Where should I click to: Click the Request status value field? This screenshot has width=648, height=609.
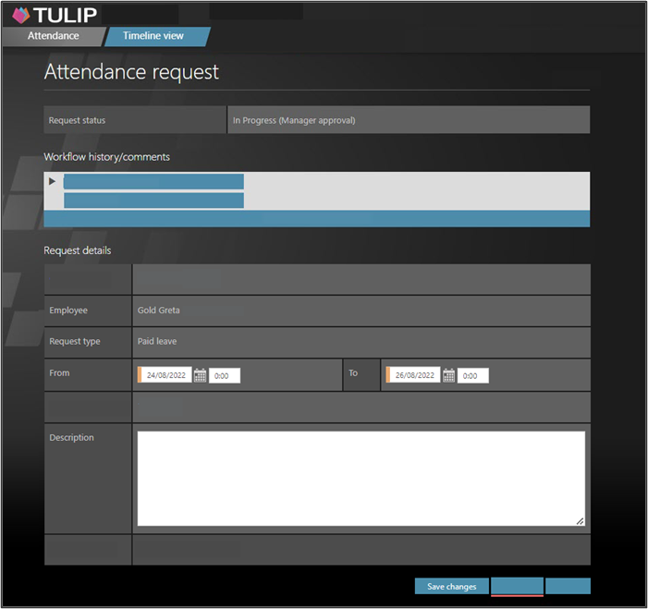pyautogui.click(x=408, y=120)
